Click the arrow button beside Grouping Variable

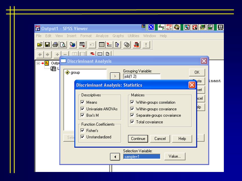[x=115, y=76]
